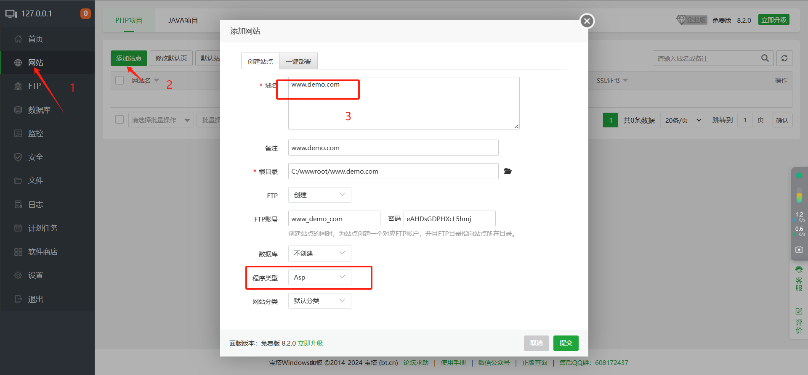Click the 网站 globe icon in sidebar
This screenshot has height=375, width=808.
18,63
